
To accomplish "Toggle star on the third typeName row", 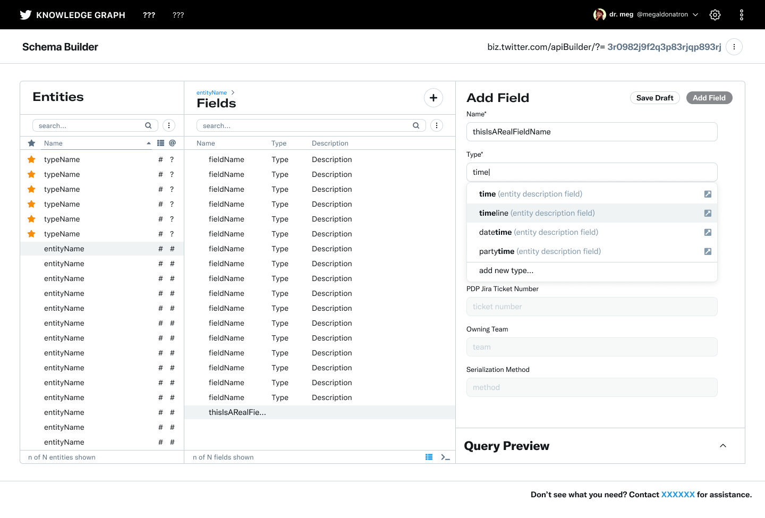I will point(31,189).
